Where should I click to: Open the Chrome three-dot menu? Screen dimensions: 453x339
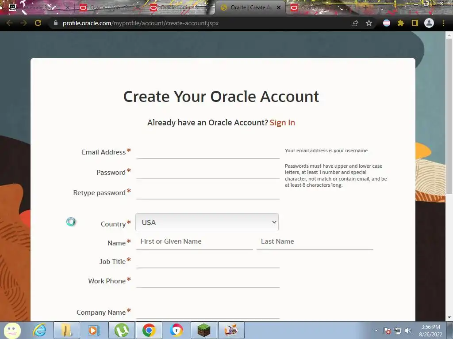click(x=443, y=23)
